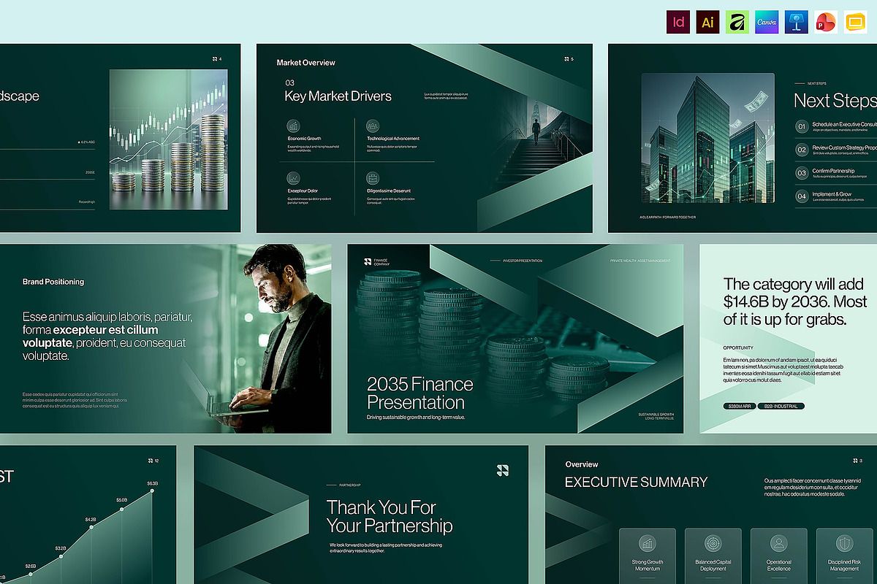Image resolution: width=877 pixels, height=584 pixels.
Task: Open the Key Market Drivers slide
Action: (x=425, y=138)
